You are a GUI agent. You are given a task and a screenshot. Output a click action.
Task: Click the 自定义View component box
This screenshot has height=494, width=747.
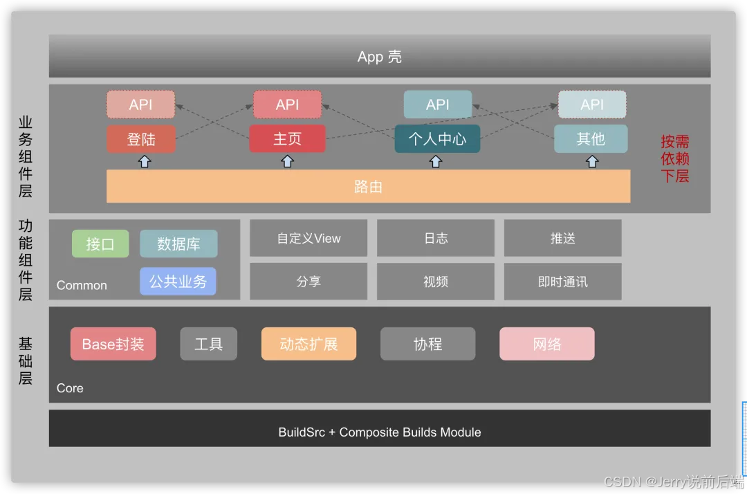pyautogui.click(x=308, y=238)
